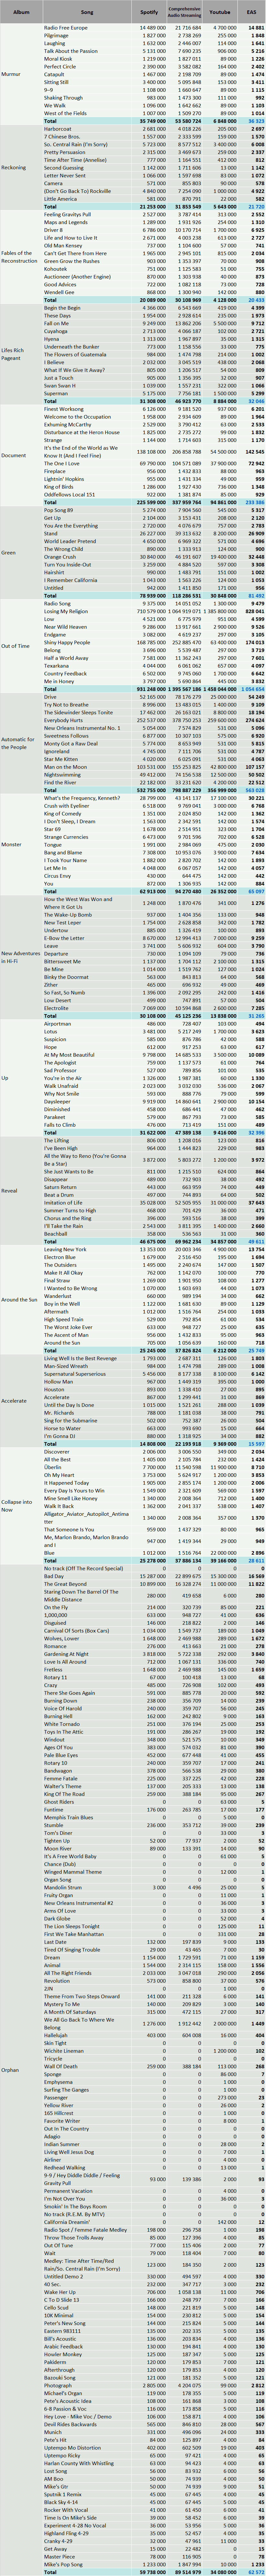Click the song Discoverer
The image size is (266, 2576).
click(57, 1452)
